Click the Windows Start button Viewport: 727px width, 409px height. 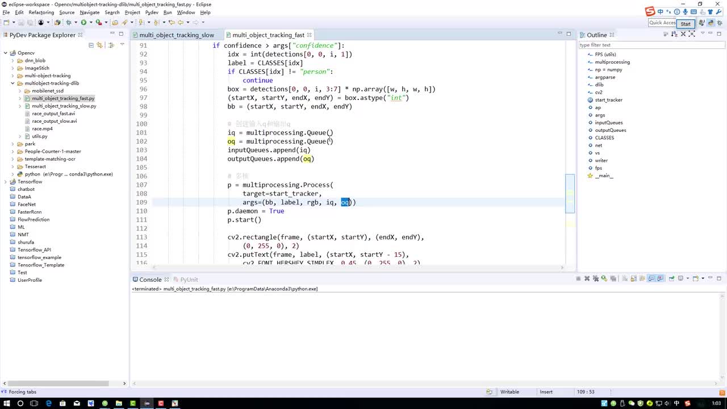[6, 403]
